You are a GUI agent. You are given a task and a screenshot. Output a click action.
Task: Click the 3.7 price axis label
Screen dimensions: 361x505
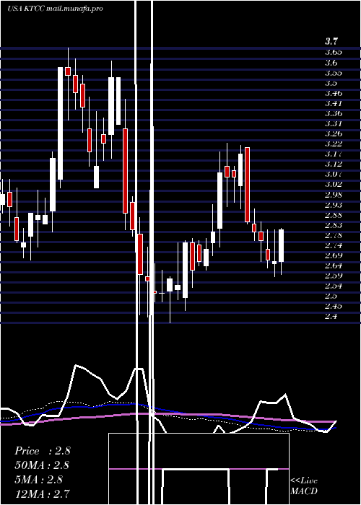click(x=331, y=42)
